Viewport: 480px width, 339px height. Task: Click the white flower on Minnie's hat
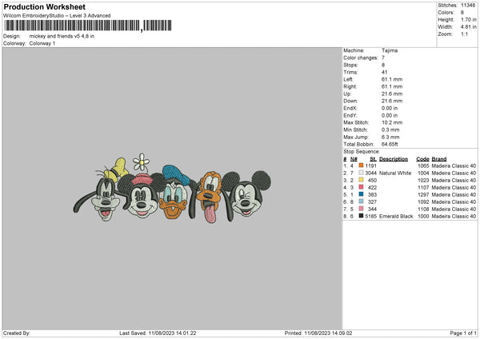click(142, 162)
